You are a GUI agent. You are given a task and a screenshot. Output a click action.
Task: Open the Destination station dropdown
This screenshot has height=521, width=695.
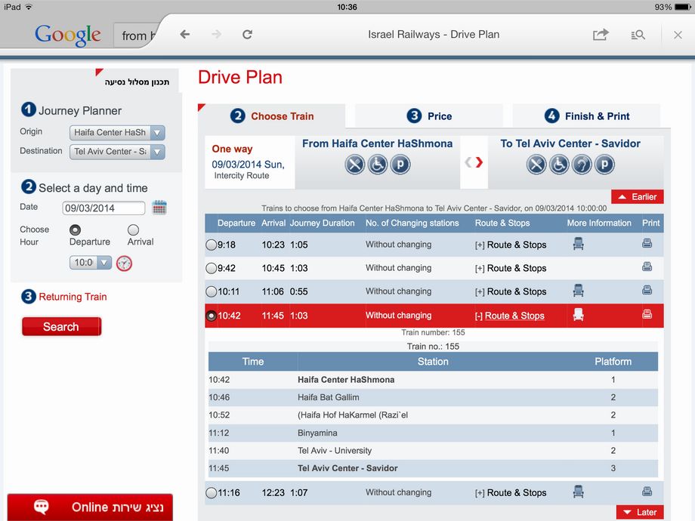point(117,152)
